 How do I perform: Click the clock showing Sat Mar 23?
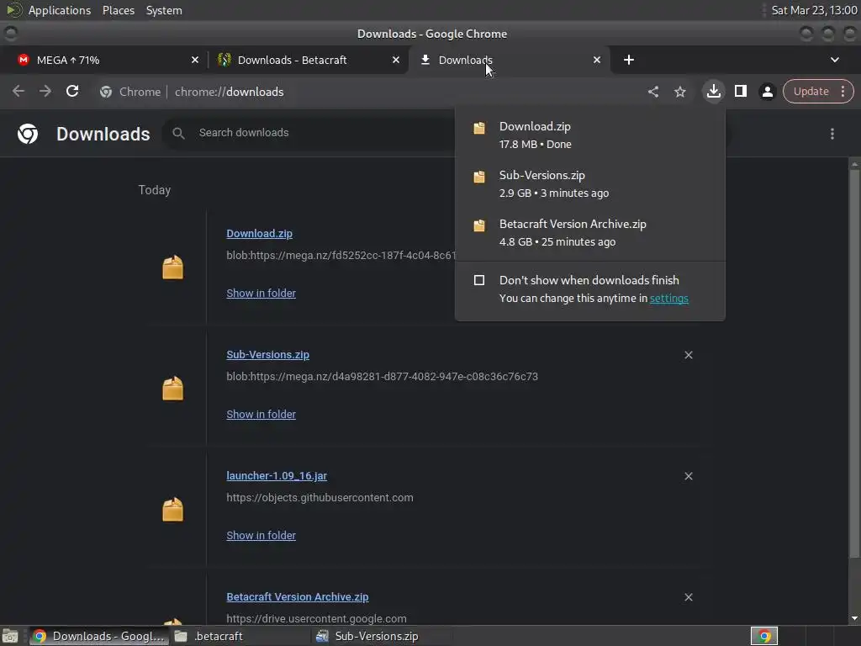(x=814, y=10)
